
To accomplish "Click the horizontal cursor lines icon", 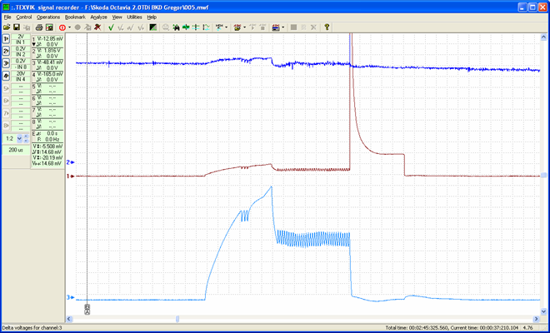I will point(197,27).
